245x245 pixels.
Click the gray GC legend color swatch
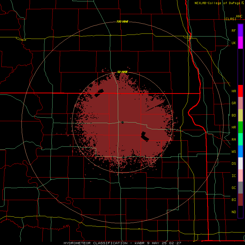coord(240,188)
